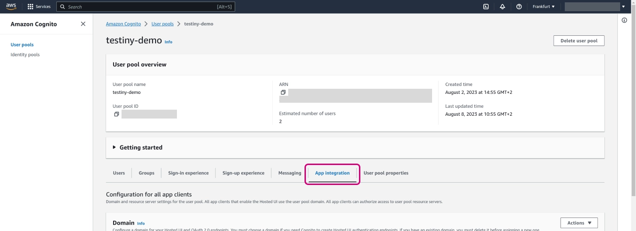636x231 pixels.
Task: Open the User pool properties tab
Action: 386,173
